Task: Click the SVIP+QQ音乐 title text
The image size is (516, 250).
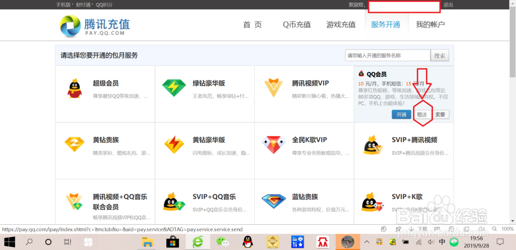Action: (x=214, y=197)
